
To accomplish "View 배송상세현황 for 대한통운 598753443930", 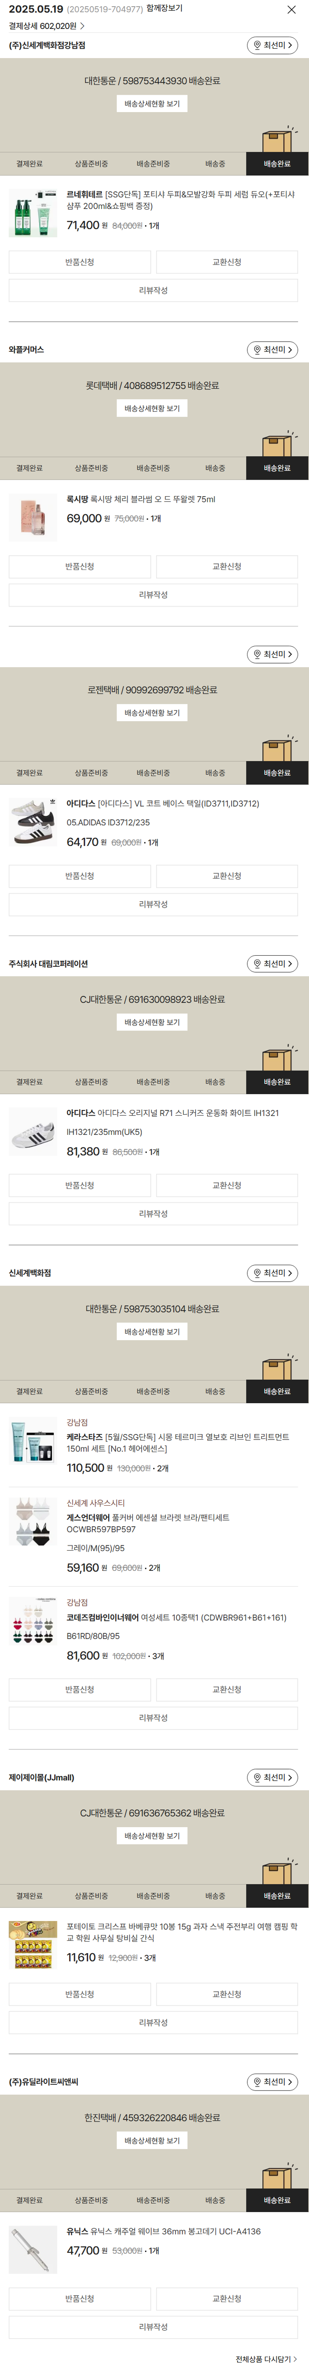I will point(153,104).
